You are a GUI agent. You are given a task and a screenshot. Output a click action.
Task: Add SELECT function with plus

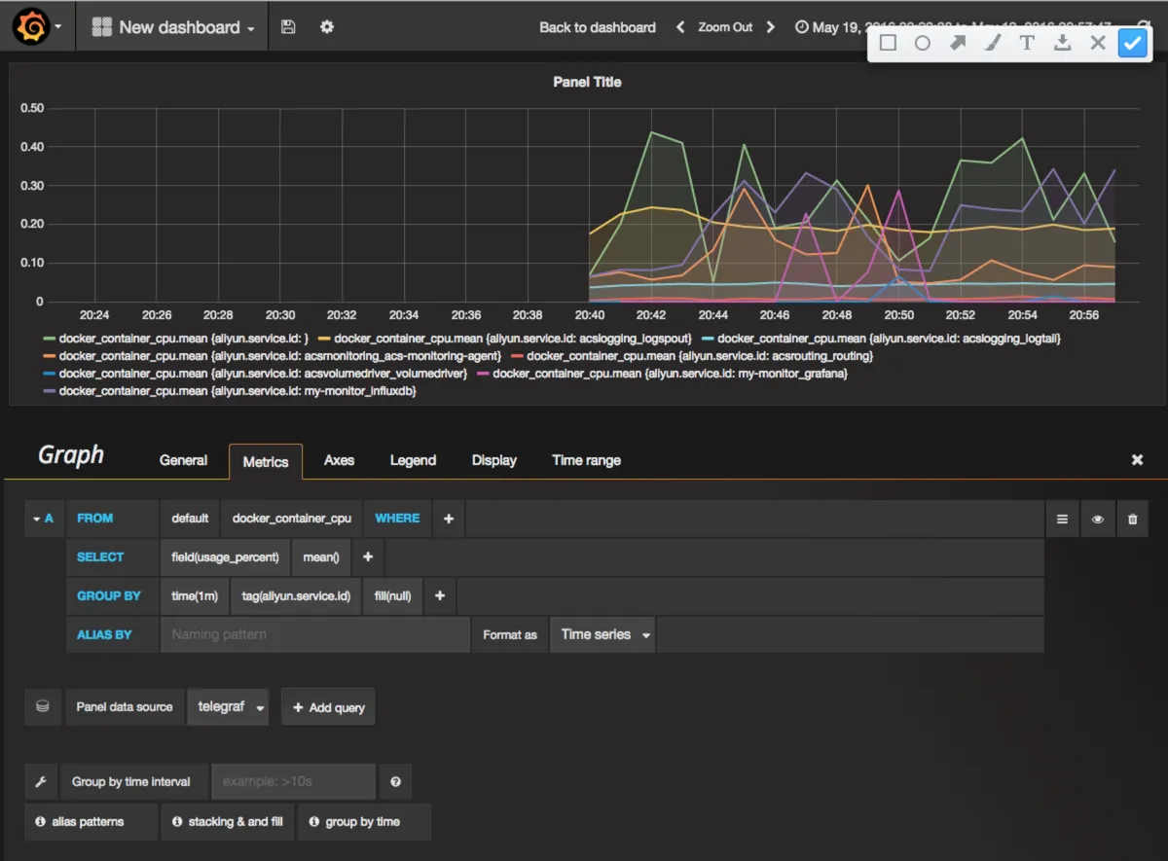coord(368,557)
